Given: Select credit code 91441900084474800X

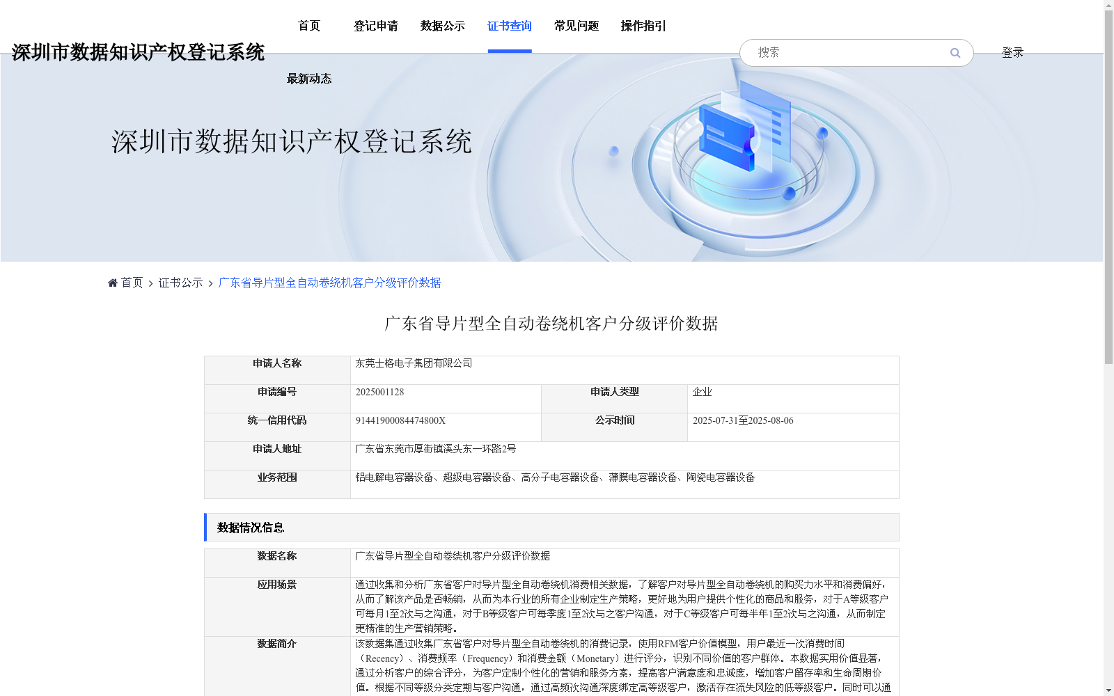Looking at the screenshot, I should click(x=401, y=420).
